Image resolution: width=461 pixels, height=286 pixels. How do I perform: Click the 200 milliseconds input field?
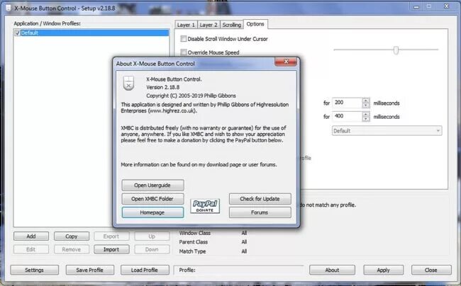347,103
